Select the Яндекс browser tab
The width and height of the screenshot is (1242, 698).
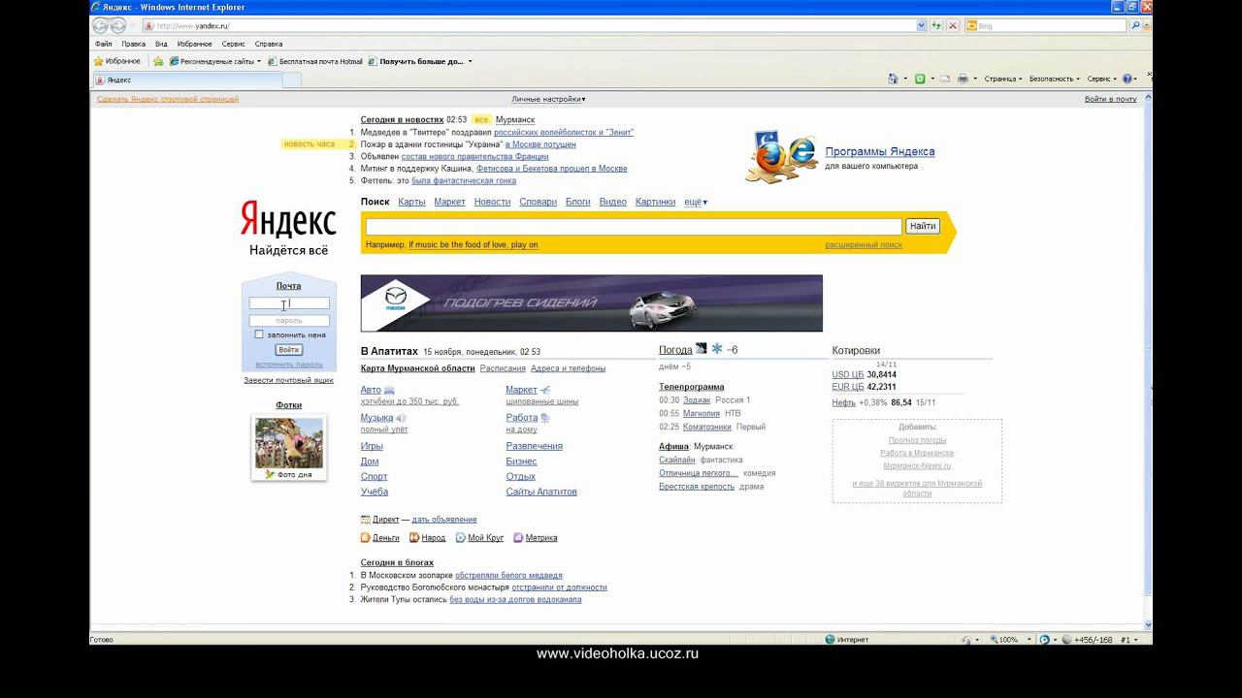coord(187,79)
